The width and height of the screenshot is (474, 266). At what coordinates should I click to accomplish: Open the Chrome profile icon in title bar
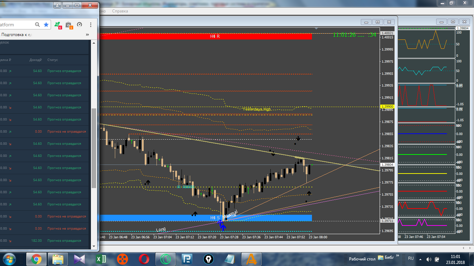click(57, 5)
